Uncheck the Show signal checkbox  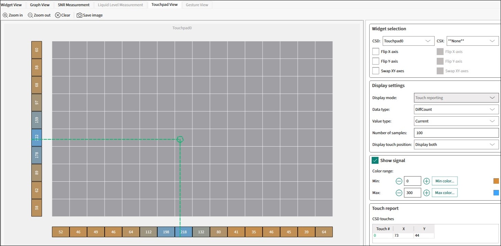(375, 160)
